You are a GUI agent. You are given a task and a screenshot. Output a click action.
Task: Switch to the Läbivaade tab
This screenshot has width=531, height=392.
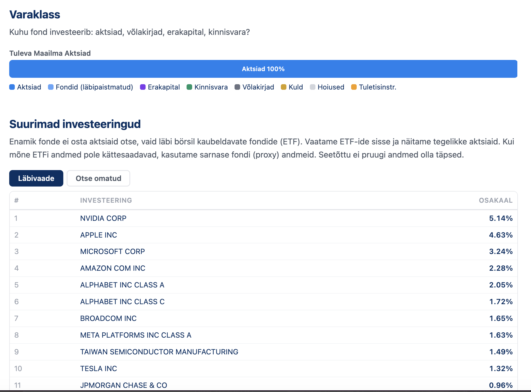(36, 178)
